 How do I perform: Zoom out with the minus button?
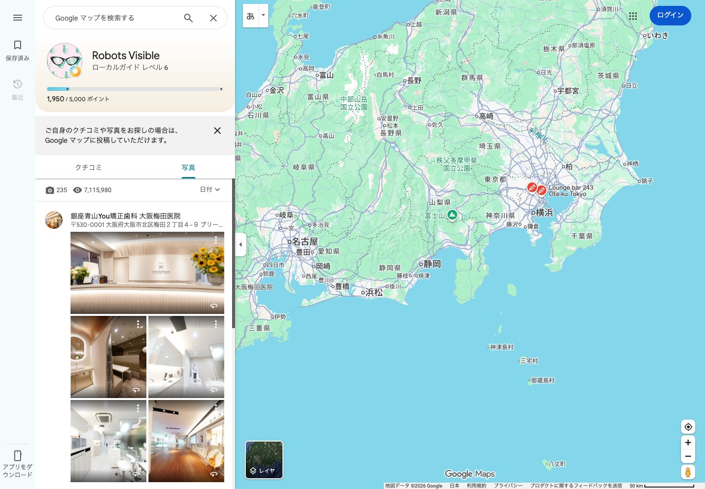point(688,456)
